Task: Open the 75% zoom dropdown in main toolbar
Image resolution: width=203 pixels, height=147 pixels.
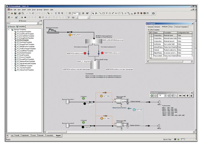Action: (79, 14)
